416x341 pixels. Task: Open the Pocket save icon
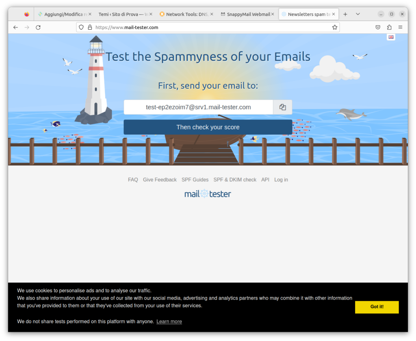click(378, 27)
